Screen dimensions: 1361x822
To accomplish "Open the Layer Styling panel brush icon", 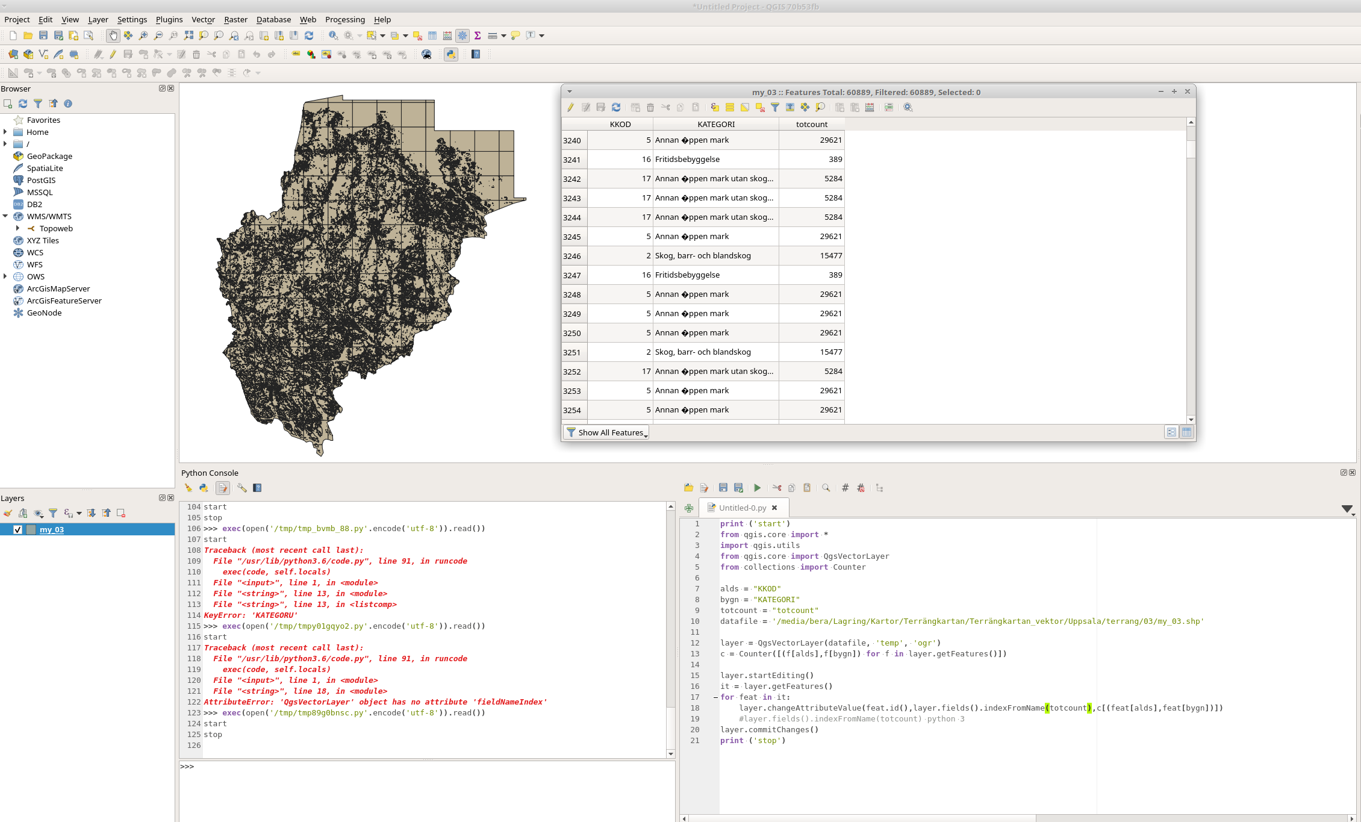I will (8, 513).
